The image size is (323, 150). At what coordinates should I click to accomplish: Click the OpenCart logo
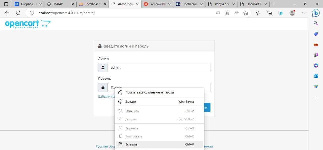tap(28, 24)
